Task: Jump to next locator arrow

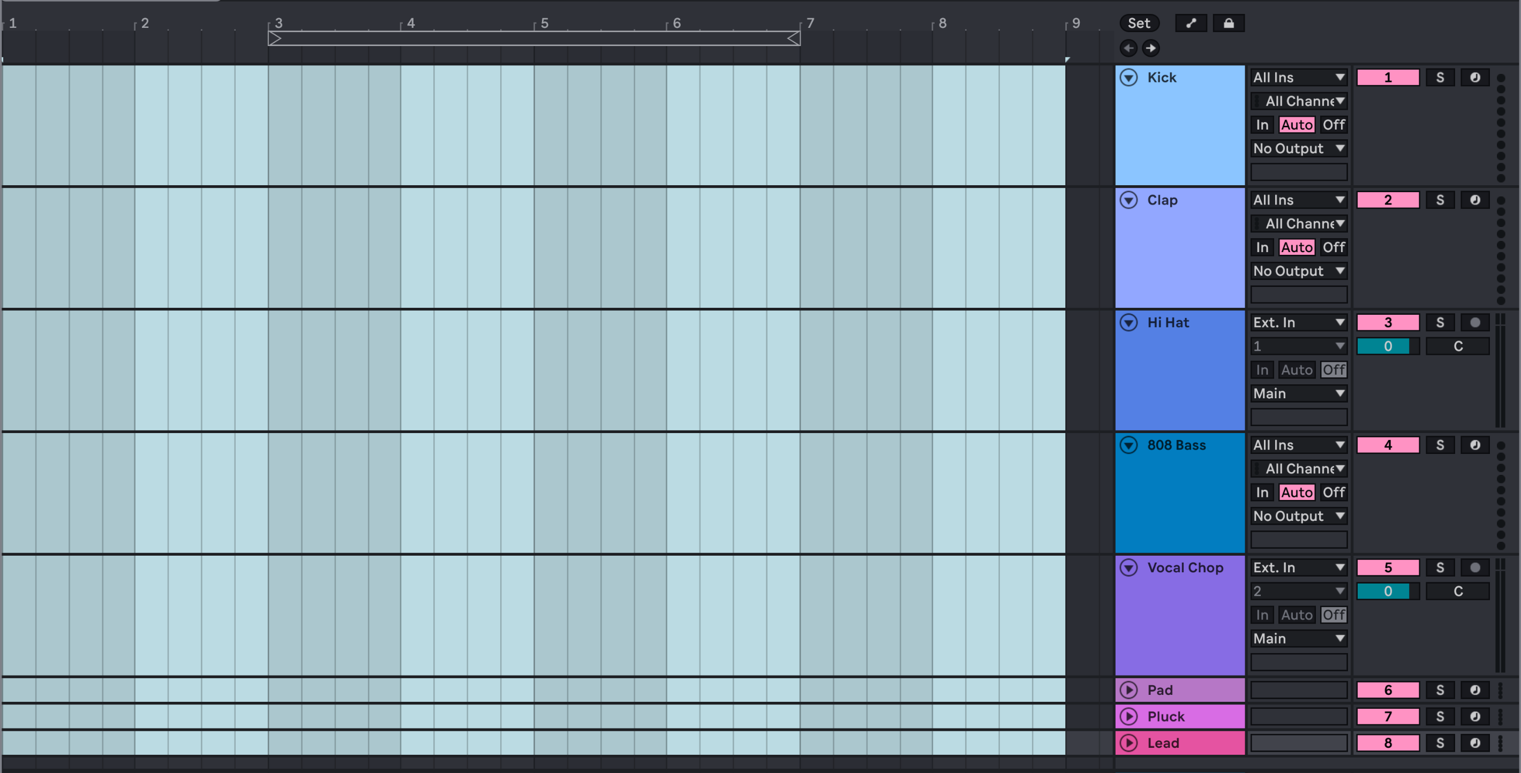Action: 1150,48
